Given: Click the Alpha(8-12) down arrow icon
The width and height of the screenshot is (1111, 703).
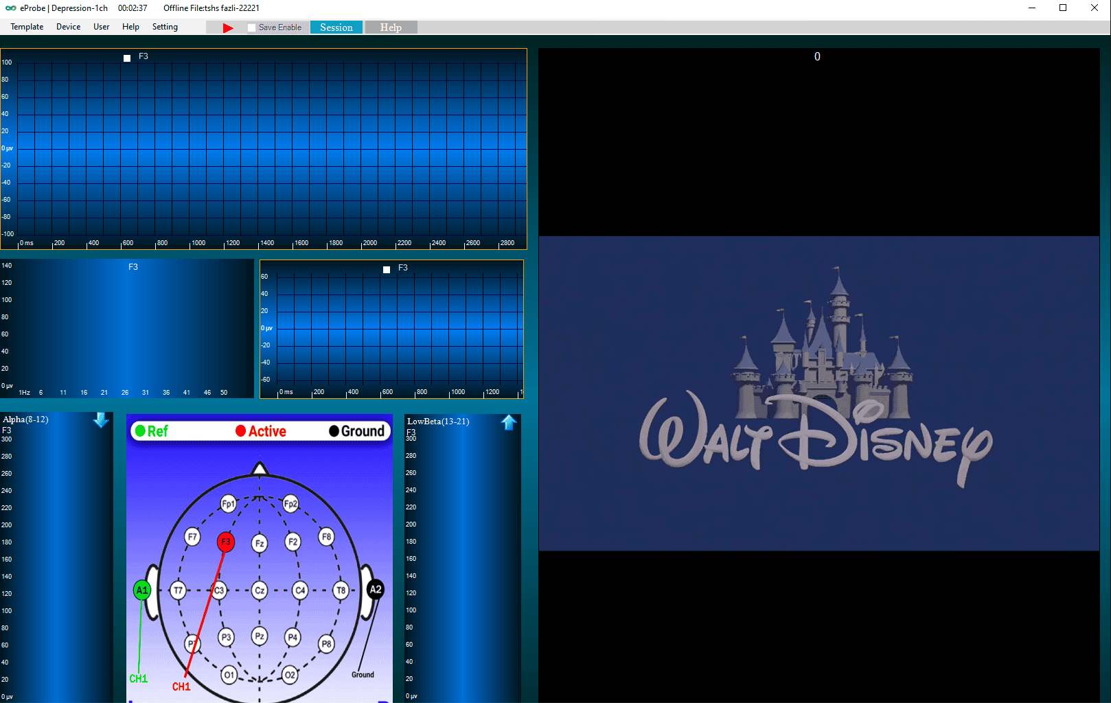Looking at the screenshot, I should 101,419.
